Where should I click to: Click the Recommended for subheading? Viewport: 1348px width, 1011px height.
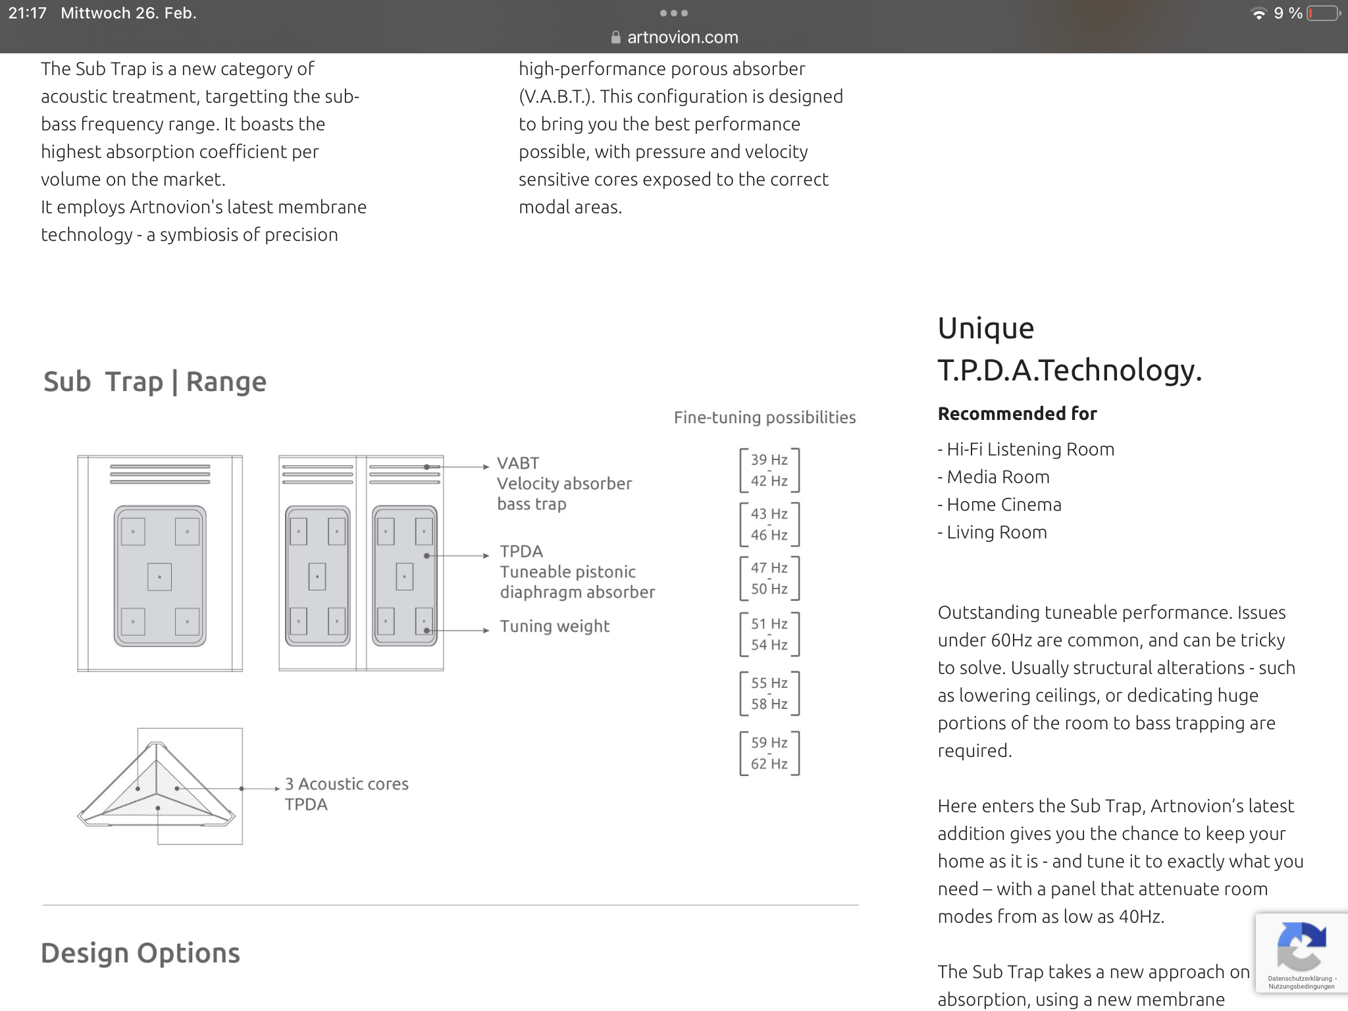coord(1017,413)
